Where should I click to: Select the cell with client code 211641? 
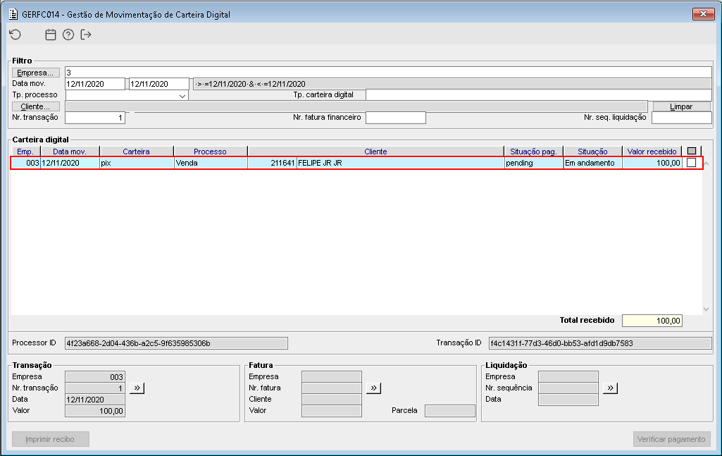272,163
